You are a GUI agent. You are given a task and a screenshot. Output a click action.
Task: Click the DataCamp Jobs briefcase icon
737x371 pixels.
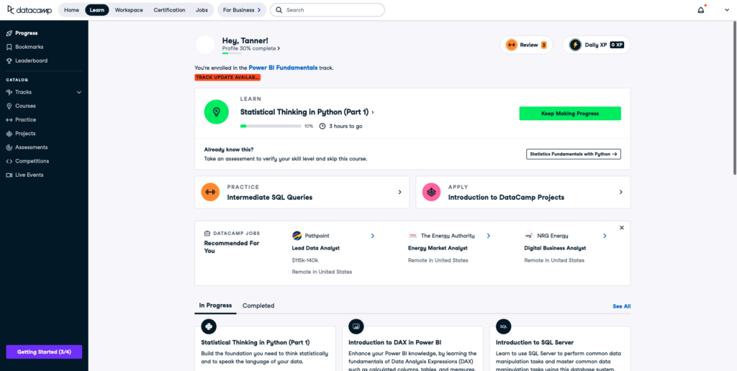(x=207, y=234)
